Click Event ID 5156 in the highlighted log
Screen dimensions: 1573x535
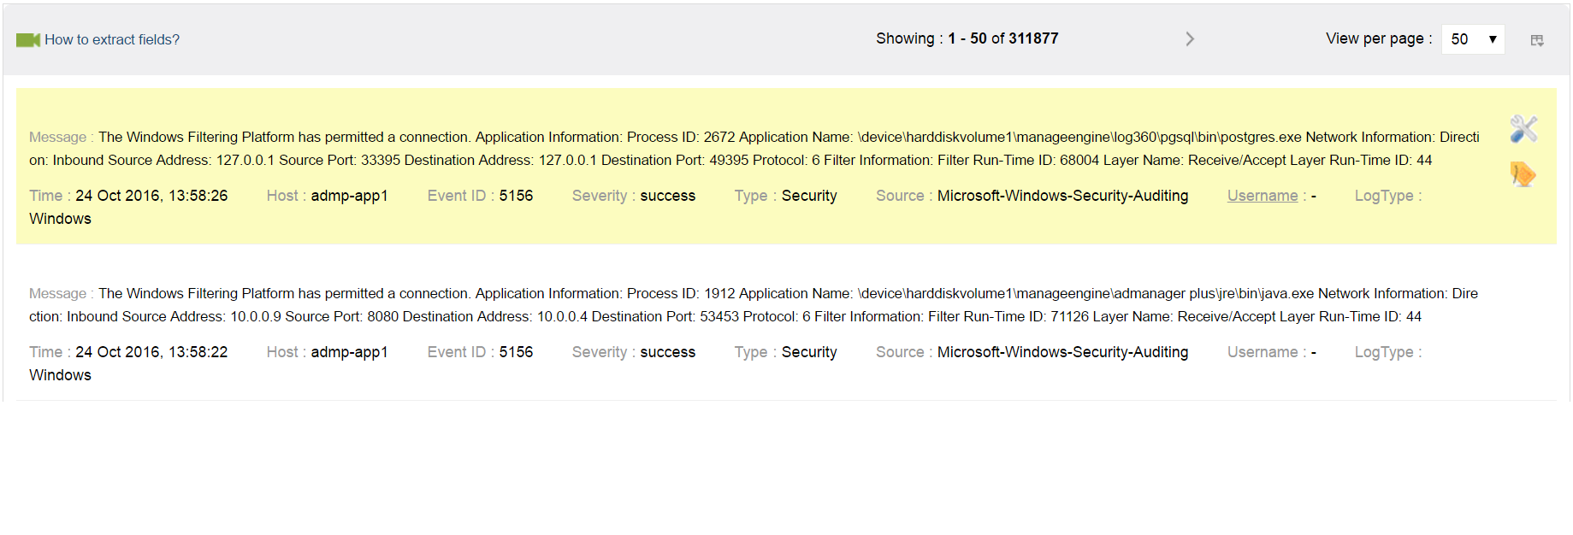(x=516, y=196)
